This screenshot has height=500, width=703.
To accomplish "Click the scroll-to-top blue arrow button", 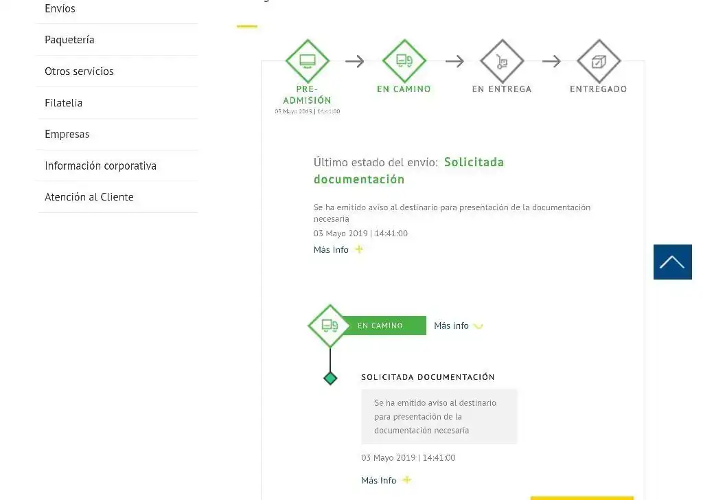I will pos(673,262).
